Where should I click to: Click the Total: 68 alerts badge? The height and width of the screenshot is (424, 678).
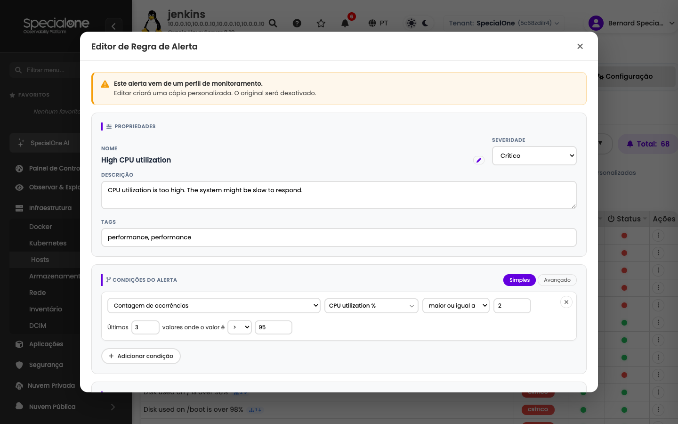click(648, 144)
